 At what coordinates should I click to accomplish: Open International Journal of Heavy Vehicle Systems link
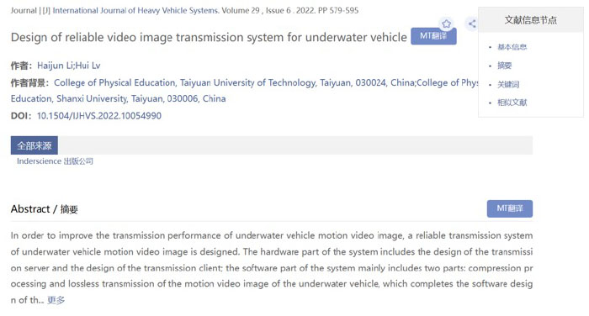pos(135,11)
